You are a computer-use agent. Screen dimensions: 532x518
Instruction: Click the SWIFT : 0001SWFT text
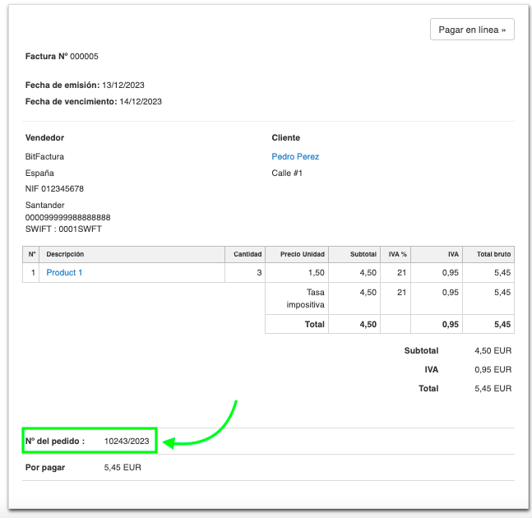[x=63, y=229]
